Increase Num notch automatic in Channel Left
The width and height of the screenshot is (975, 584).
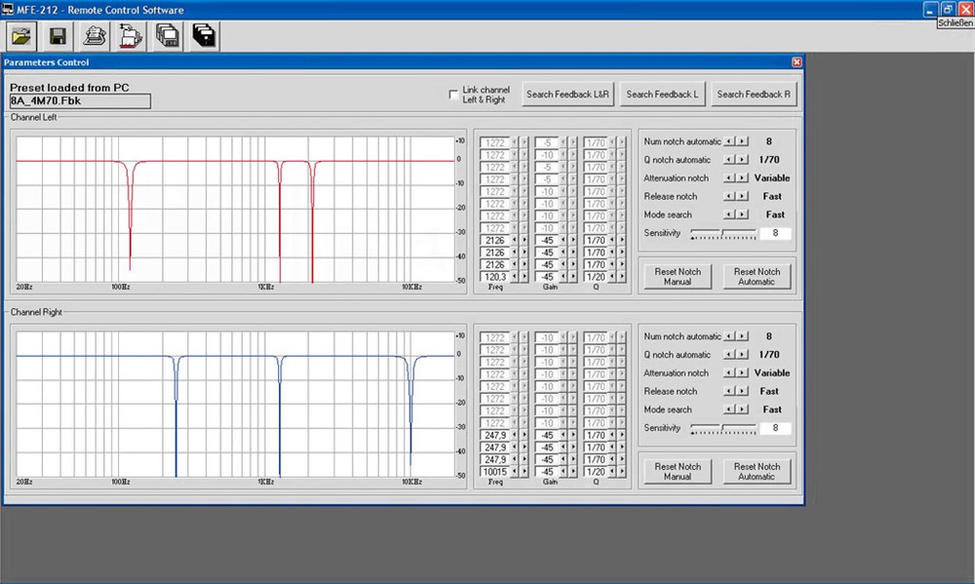744,141
